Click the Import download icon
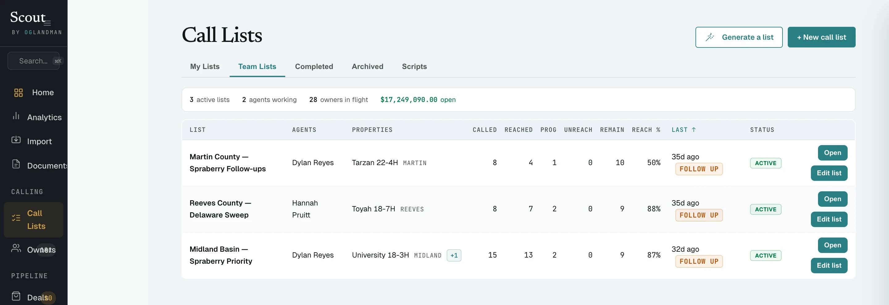889x305 pixels. point(16,140)
